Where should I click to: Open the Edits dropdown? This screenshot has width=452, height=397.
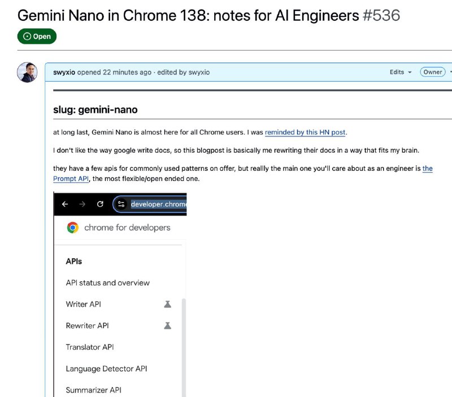(401, 72)
